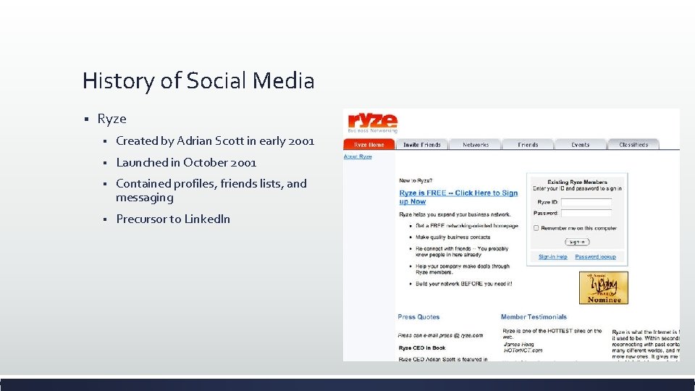
Task: Select 'Launched in October 2001' bullet
Action: pyautogui.click(x=186, y=163)
